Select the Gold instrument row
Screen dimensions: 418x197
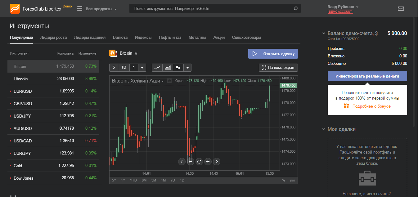(x=53, y=166)
